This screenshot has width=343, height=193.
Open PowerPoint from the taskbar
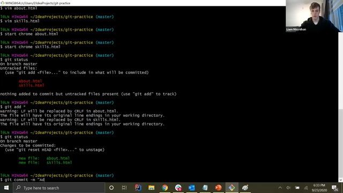pyautogui.click(x=218, y=188)
